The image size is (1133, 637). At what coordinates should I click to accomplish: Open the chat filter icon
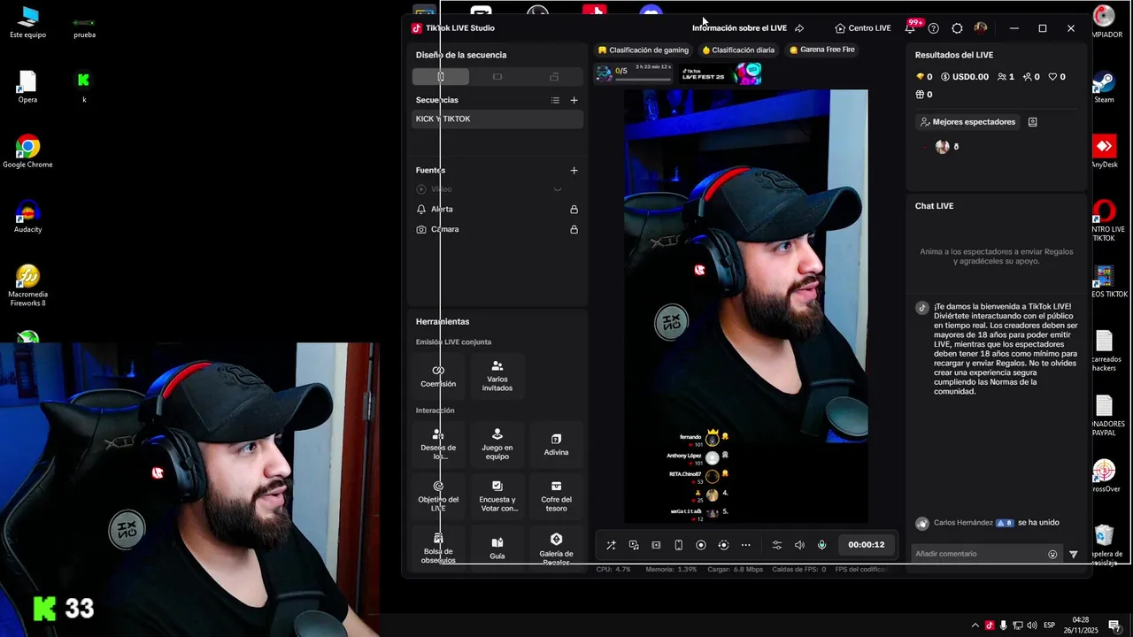1074,554
